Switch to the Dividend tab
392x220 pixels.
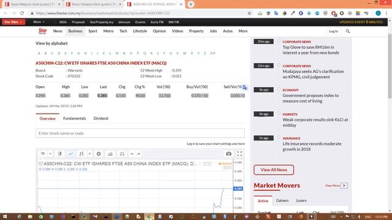point(100,119)
